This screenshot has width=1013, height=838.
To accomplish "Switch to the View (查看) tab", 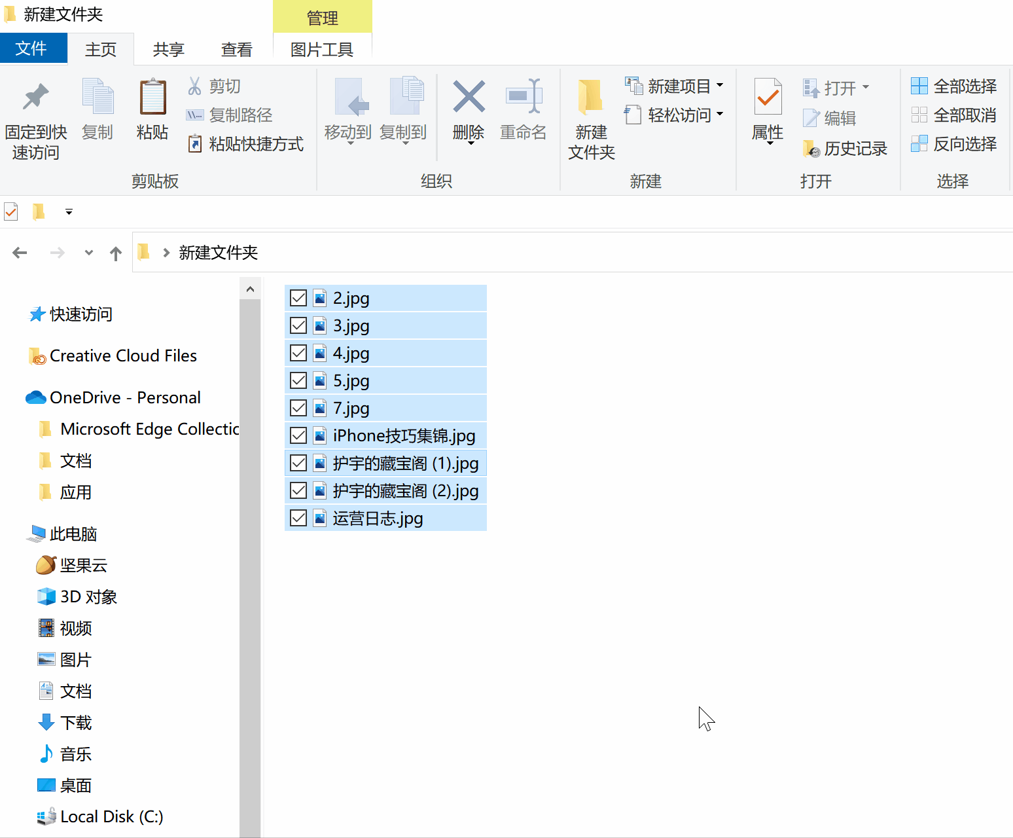I will pyautogui.click(x=236, y=48).
